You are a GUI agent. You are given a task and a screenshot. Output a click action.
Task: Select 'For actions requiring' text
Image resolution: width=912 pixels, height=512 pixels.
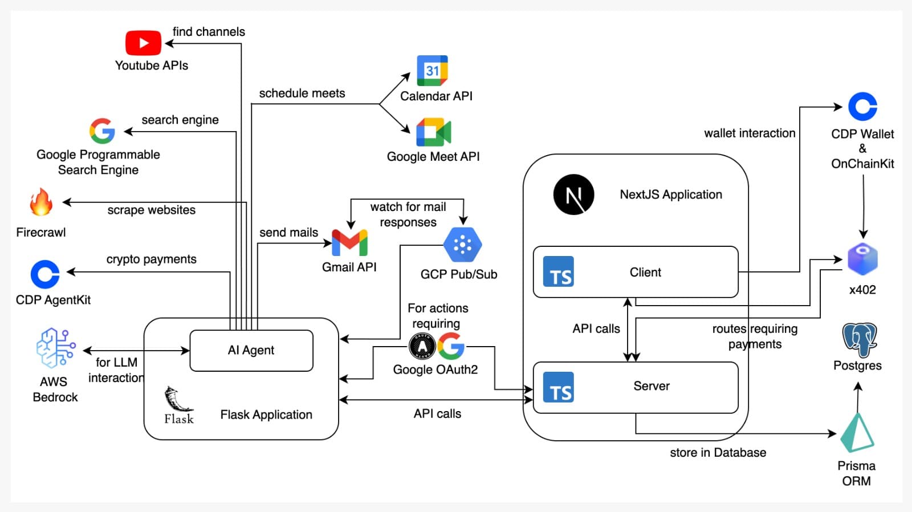coord(438,316)
